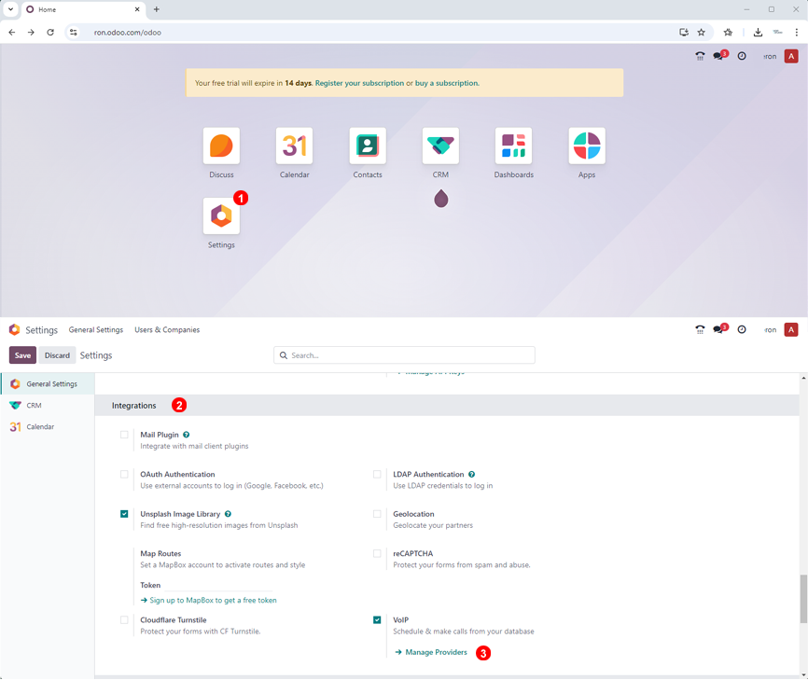808x680 pixels.
Task: Click the Settings search field
Action: point(404,355)
